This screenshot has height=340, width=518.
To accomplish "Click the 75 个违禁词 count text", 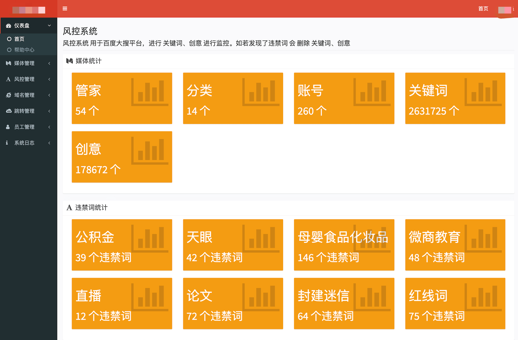I will (437, 316).
